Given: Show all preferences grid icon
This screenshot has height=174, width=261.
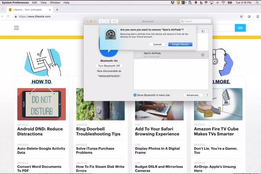Looking at the screenshot, I should pyautogui.click(x=114, y=21).
